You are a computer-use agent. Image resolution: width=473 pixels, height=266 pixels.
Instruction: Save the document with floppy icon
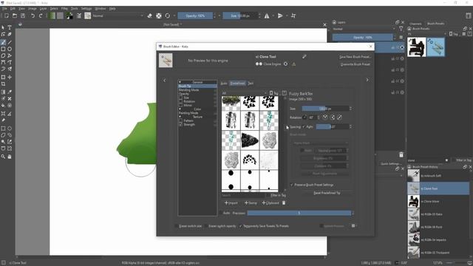point(23,16)
